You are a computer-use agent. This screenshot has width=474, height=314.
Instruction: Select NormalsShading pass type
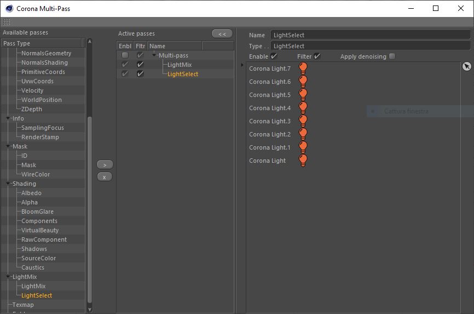(44, 62)
